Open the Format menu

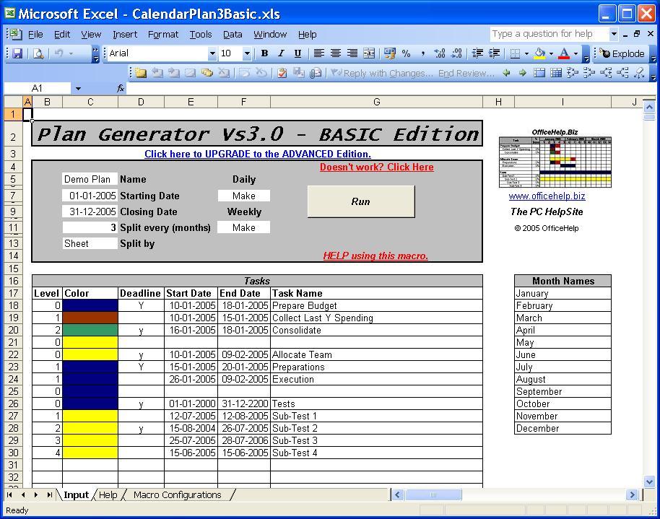point(163,34)
